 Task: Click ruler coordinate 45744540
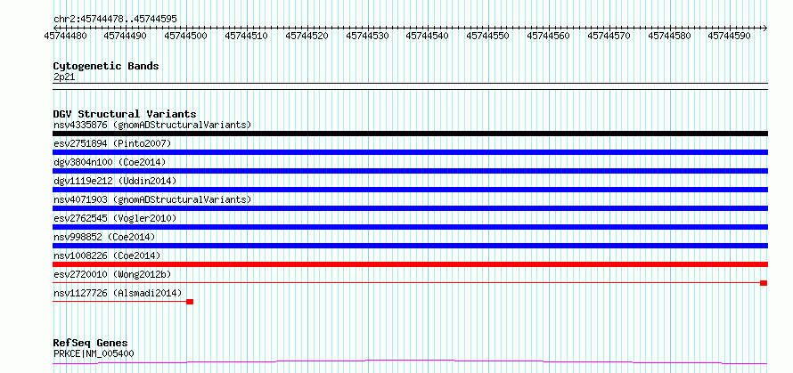(428, 36)
